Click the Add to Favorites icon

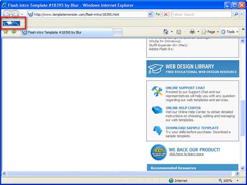tap(14, 32)
